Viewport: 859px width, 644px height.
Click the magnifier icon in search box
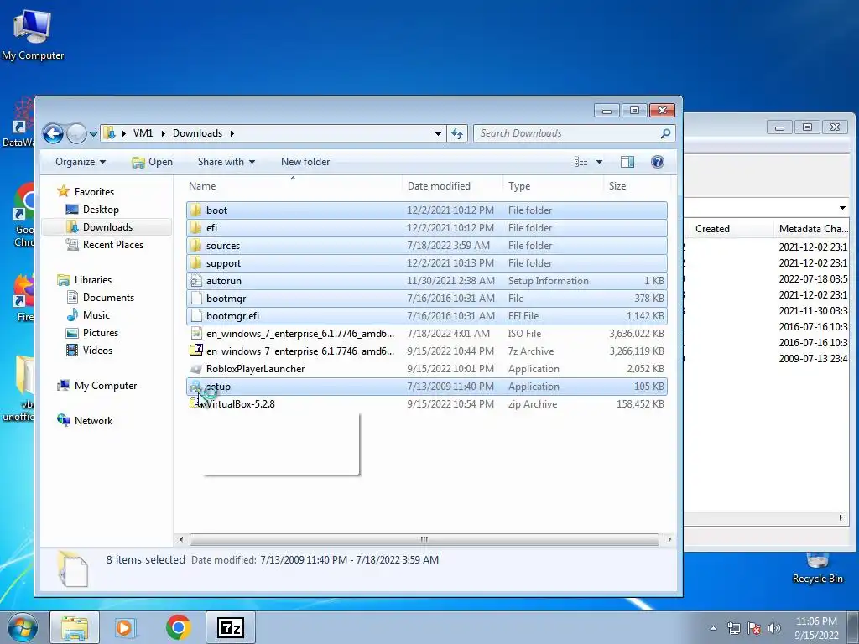click(x=665, y=133)
